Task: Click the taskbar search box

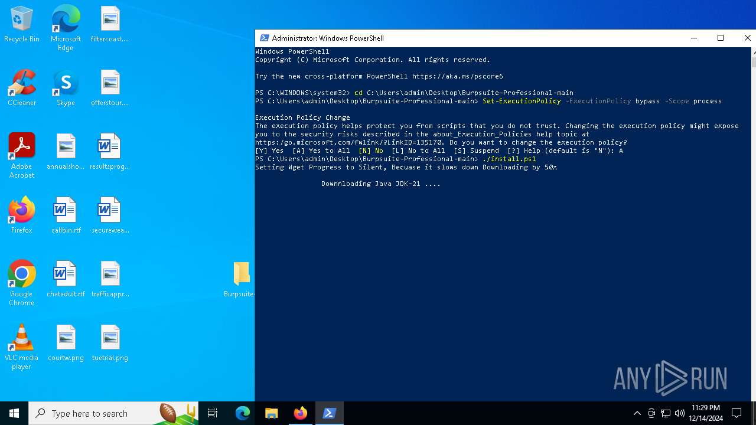Action: tap(113, 413)
